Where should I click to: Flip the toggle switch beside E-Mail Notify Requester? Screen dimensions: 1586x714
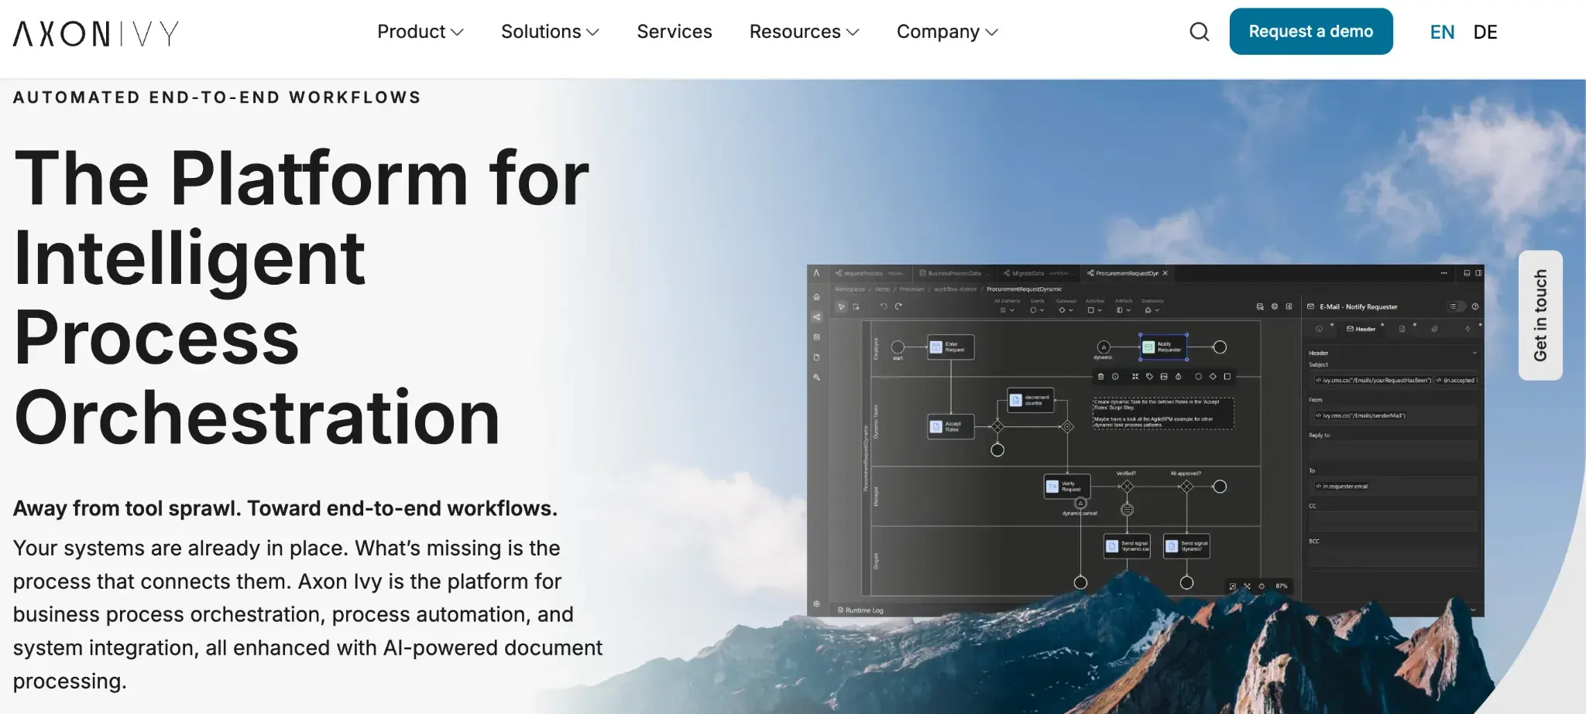1456,306
